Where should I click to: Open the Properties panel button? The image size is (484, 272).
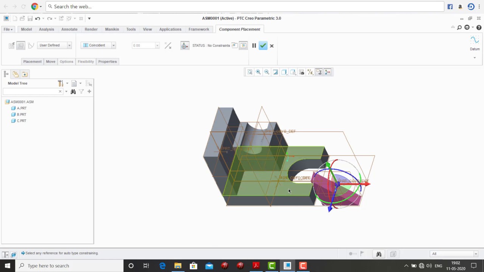pyautogui.click(x=107, y=62)
